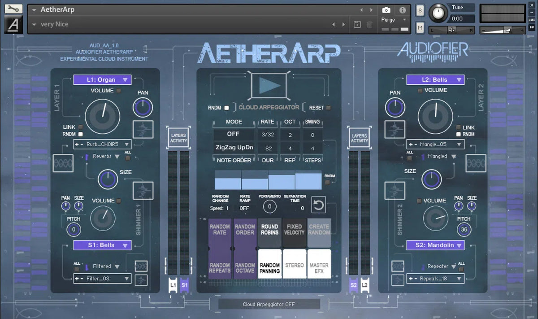This screenshot has height=319, width=538.
Task: Click the save floppy disk icon
Action: [x=356, y=25]
